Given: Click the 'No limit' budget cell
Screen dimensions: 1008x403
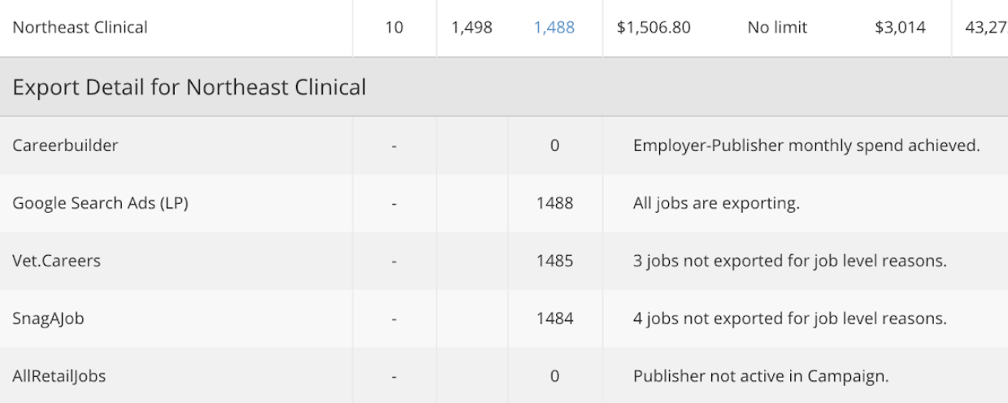Looking at the screenshot, I should pos(777,28).
